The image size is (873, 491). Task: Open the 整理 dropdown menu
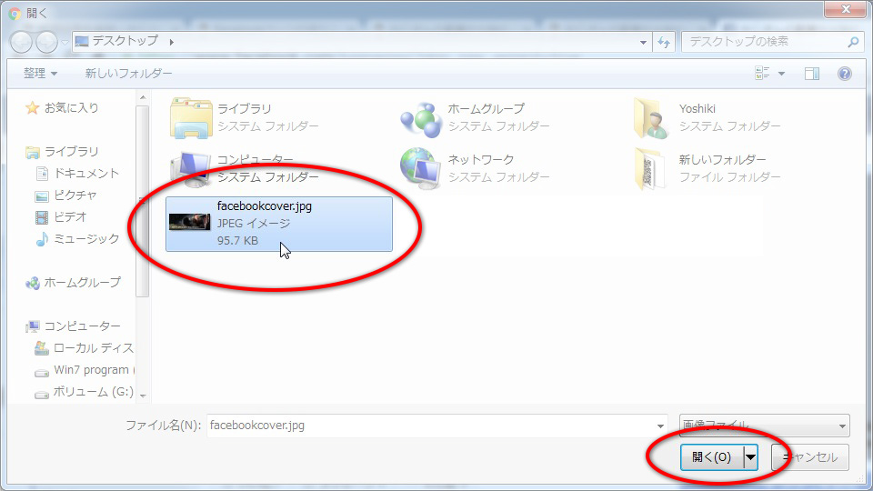click(x=40, y=74)
